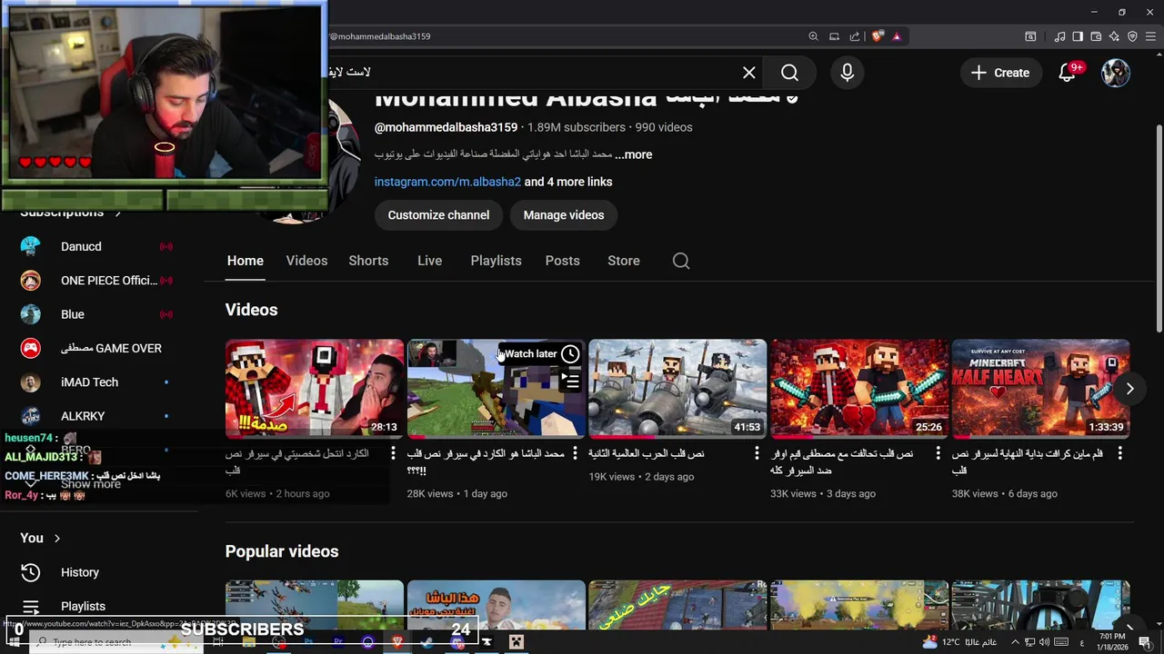The image size is (1164, 654).
Task: Click the Minecraft icon in Windows taskbar
Action: click(x=517, y=642)
